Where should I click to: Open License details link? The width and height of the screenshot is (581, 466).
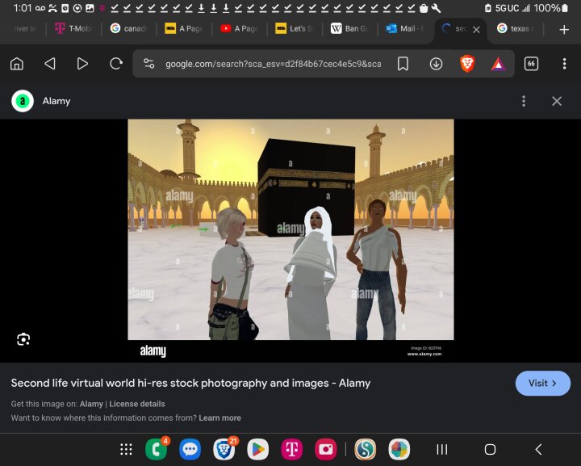[x=137, y=404]
